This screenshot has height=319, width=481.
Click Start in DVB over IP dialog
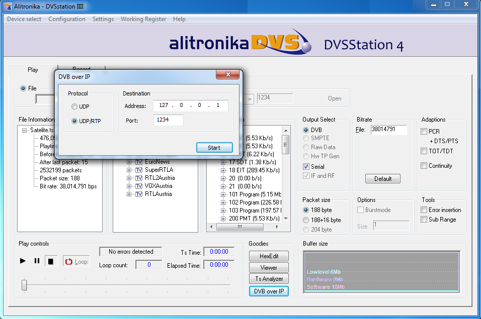tap(214, 148)
